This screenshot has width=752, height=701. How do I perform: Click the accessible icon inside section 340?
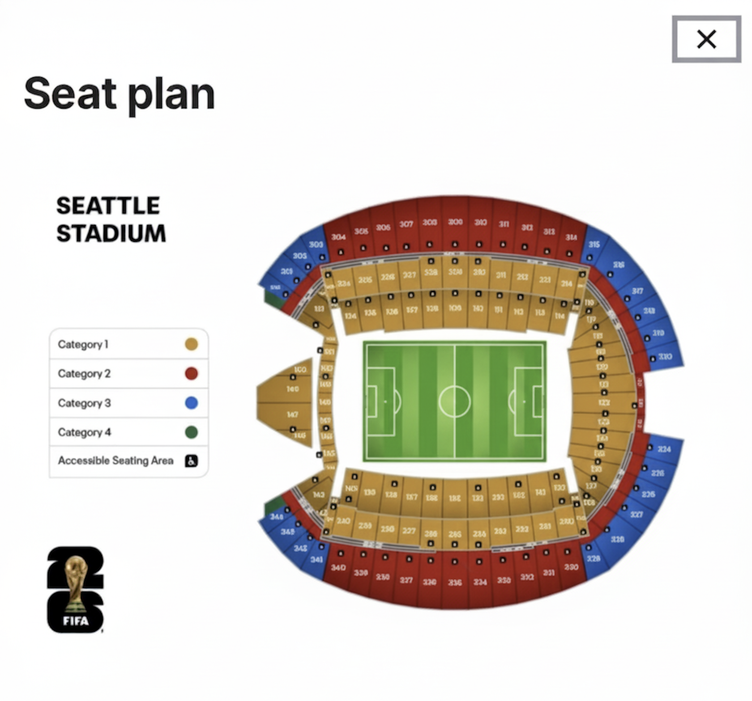pos(340,553)
